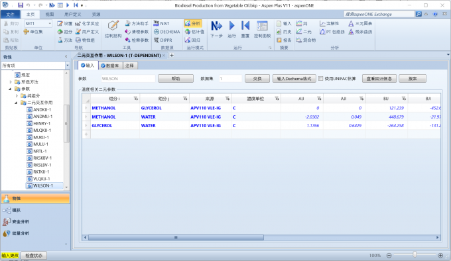Collapse navigation pane with chevron
451x261 pixels.
pos(66,57)
